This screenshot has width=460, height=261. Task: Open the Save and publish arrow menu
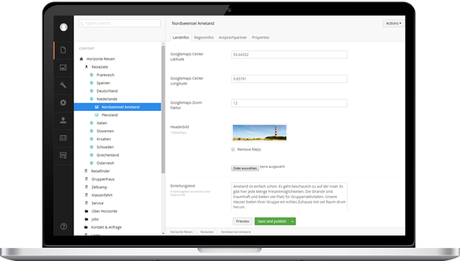point(292,221)
